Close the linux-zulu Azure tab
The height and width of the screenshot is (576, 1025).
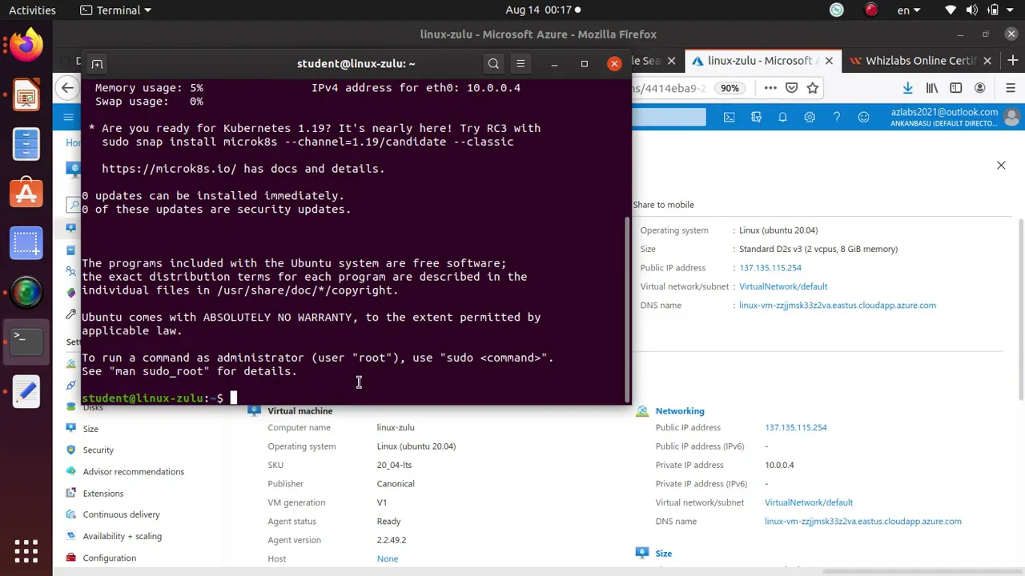click(x=829, y=61)
